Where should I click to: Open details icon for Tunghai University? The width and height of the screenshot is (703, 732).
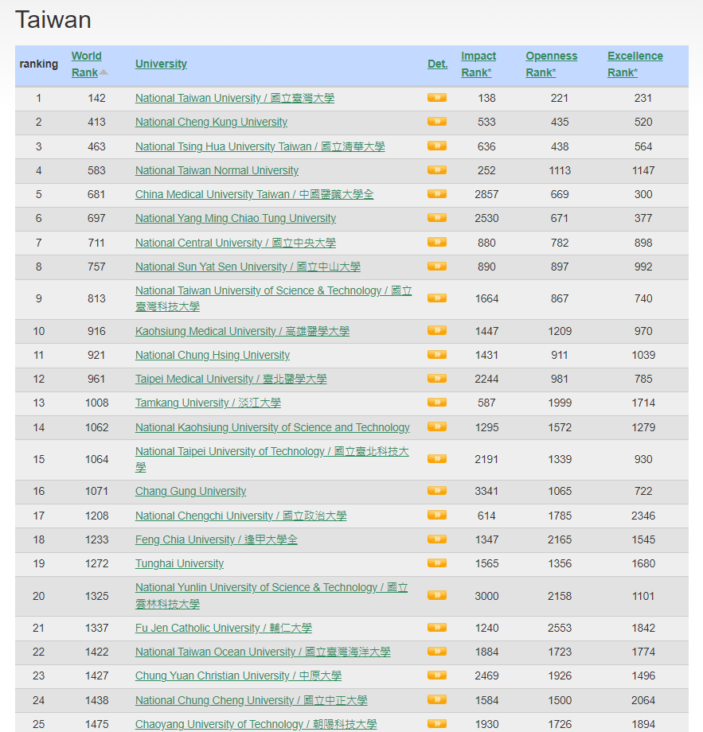tap(437, 563)
